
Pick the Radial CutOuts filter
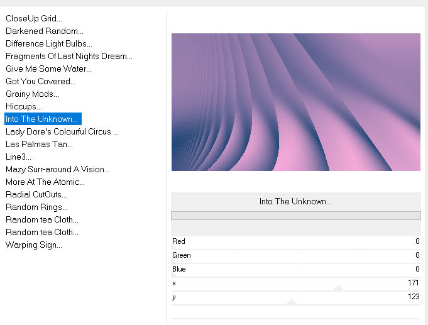(36, 195)
